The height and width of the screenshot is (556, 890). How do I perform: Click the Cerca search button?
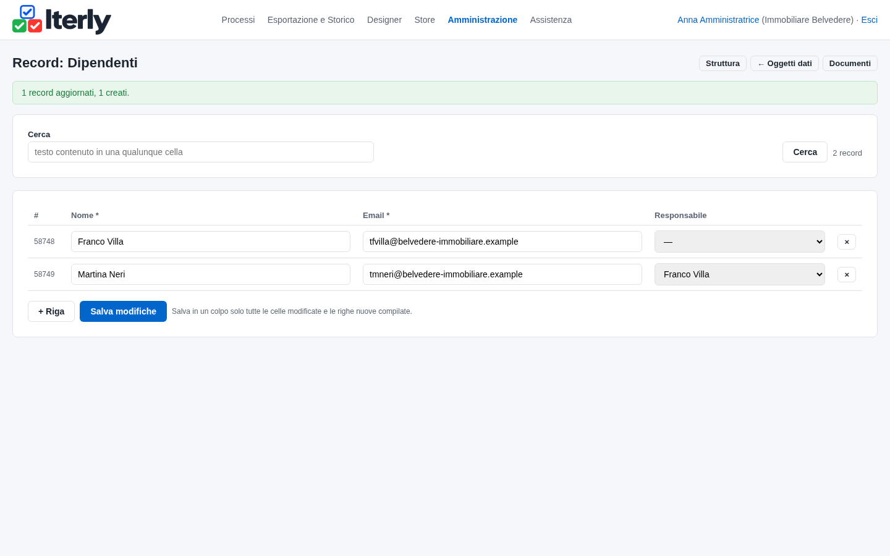coord(805,152)
